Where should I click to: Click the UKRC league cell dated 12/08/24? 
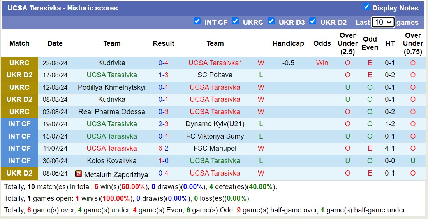click(x=19, y=87)
